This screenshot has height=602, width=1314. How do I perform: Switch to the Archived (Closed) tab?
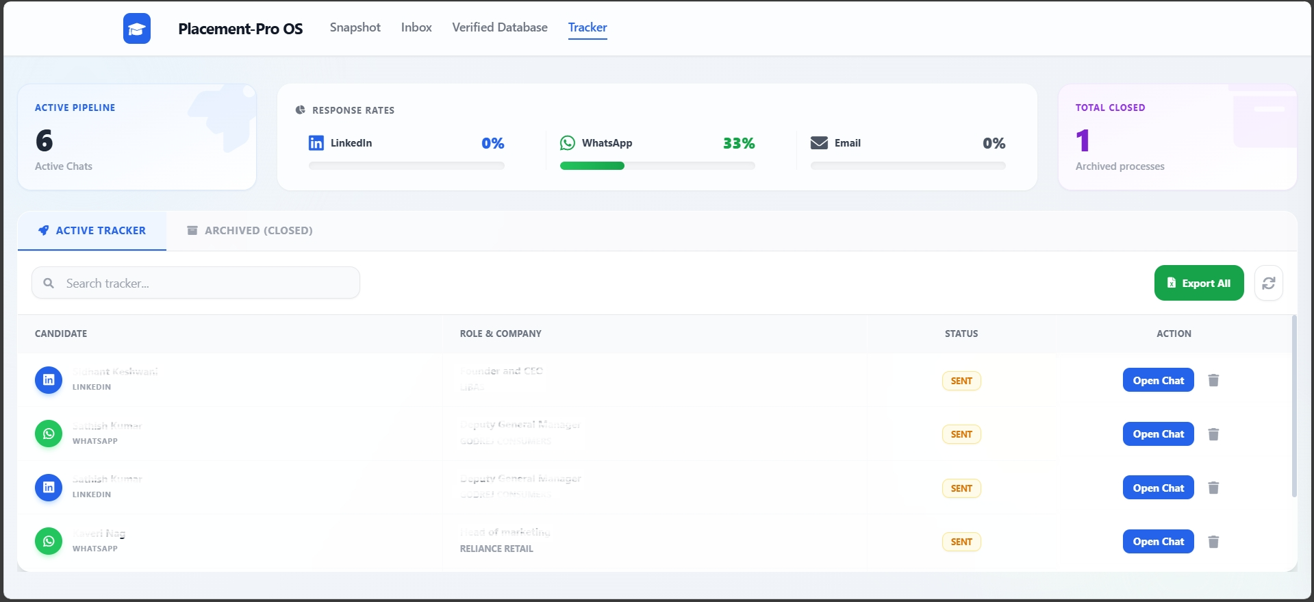[x=250, y=231]
